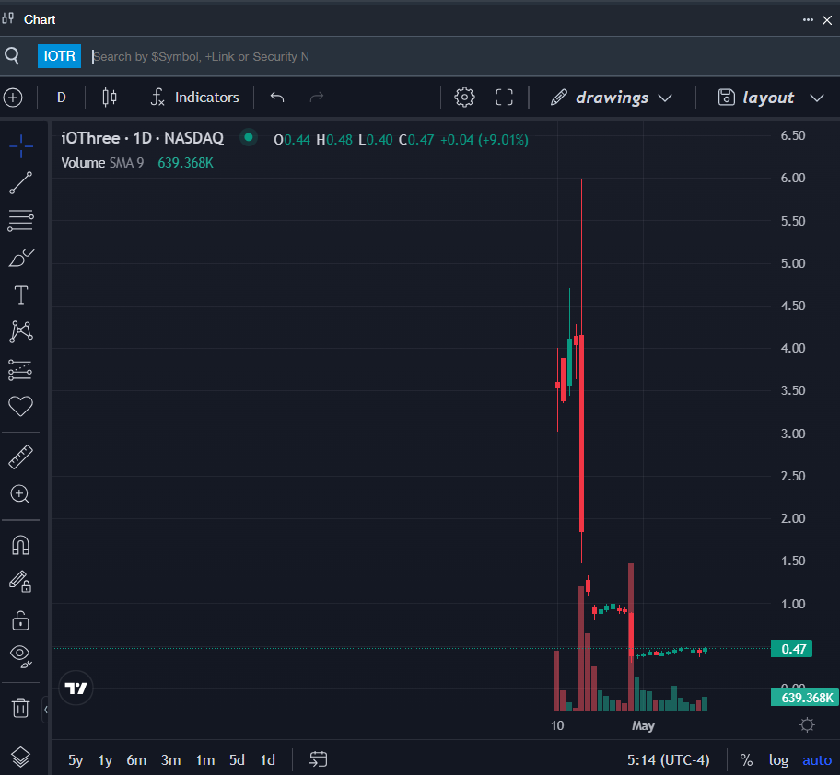Click the +0.04 (+9.01%) change value

484,140
